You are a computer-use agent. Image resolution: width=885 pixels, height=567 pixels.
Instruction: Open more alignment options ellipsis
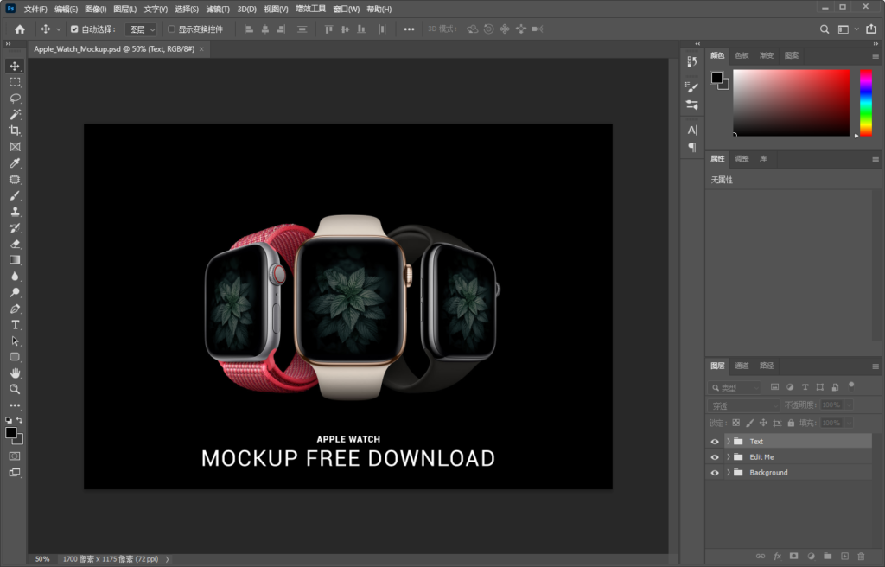click(x=409, y=29)
